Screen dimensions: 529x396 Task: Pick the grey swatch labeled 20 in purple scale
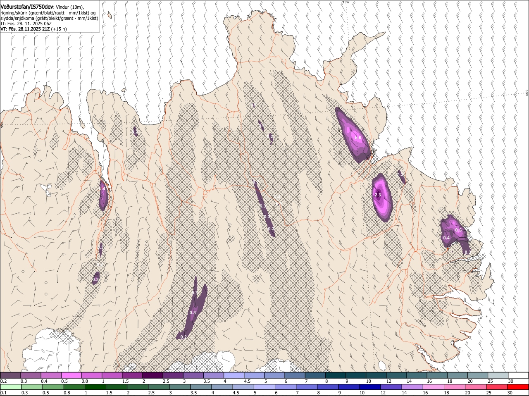click(478, 375)
